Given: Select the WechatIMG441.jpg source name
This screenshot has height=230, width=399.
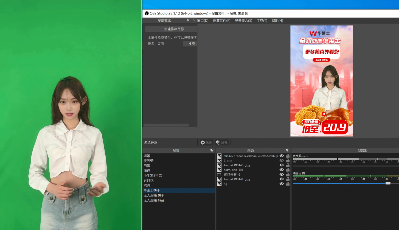Looking at the screenshot, I should (237, 179).
